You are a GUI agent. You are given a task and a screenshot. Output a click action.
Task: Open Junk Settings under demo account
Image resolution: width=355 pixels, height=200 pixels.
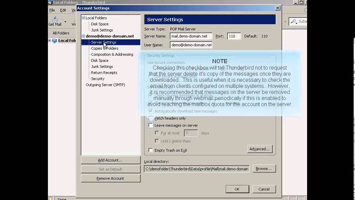(x=102, y=67)
